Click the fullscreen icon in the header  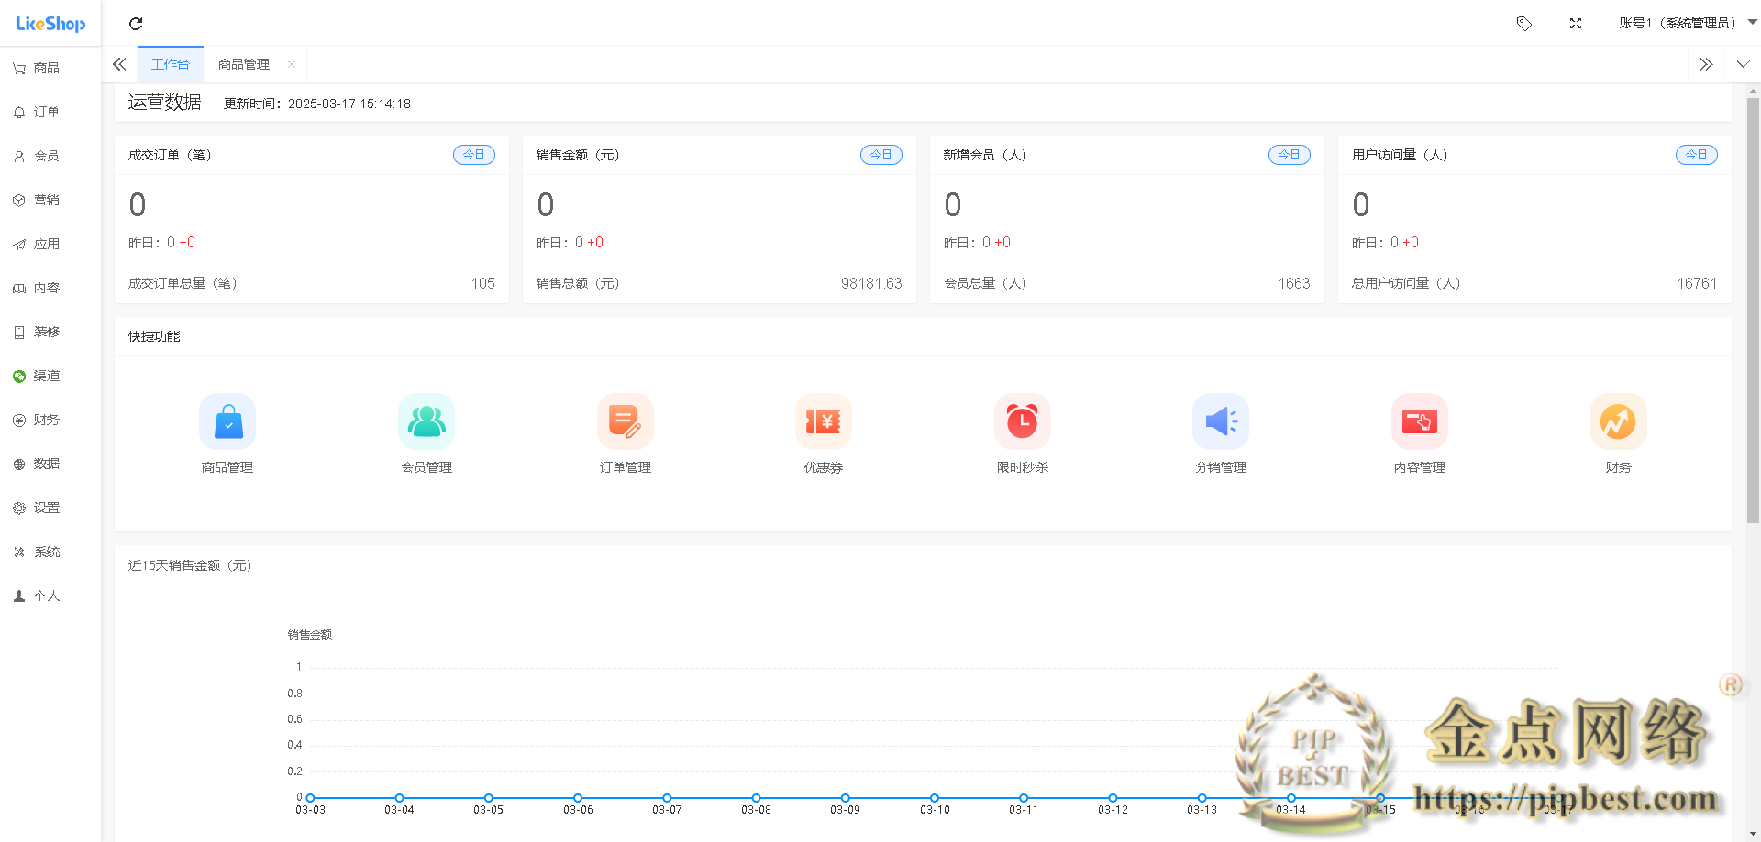[1575, 23]
